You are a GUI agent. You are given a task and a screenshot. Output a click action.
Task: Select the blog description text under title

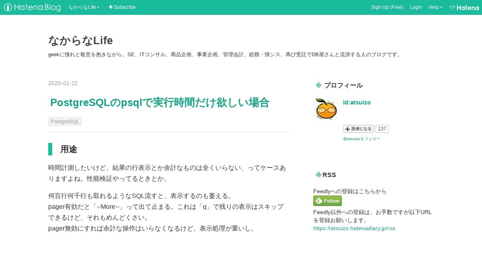(x=225, y=55)
